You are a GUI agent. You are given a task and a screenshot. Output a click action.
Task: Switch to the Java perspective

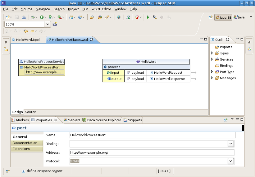click(239, 17)
